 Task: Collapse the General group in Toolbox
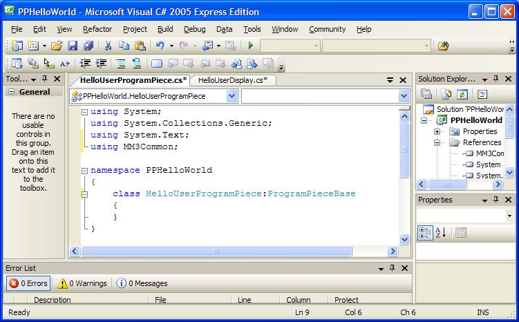pyautogui.click(x=12, y=92)
